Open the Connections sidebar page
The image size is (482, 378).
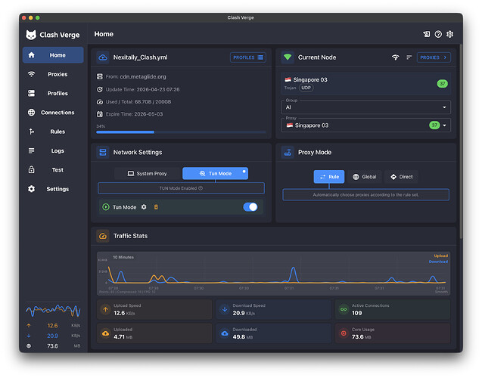pyautogui.click(x=53, y=113)
